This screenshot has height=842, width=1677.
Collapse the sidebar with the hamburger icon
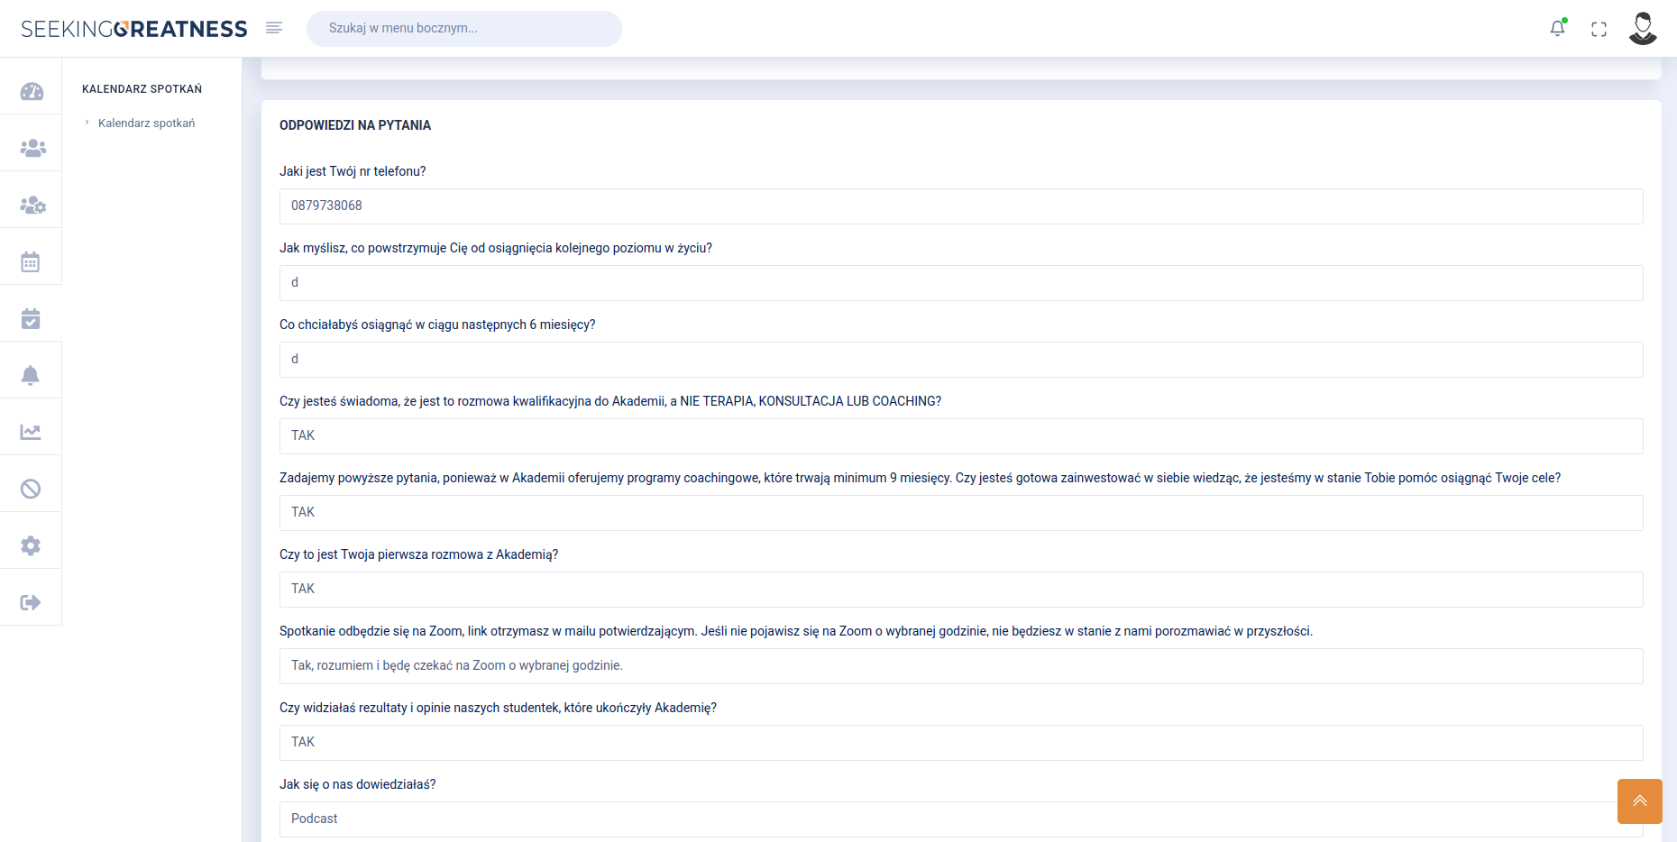[x=274, y=28]
